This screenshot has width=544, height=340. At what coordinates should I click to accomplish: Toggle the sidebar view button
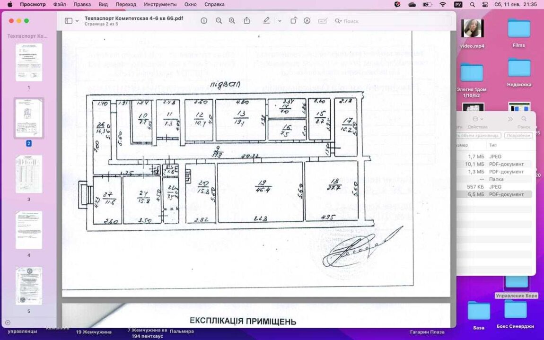click(69, 21)
